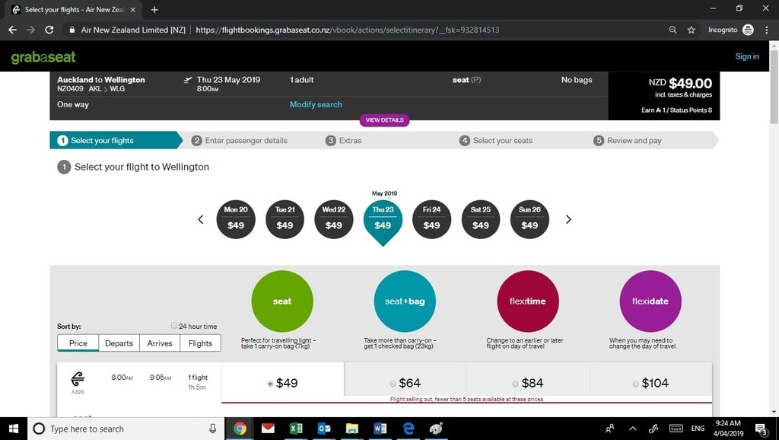This screenshot has height=440, width=779.
Task: Open Chrome from the taskbar
Action: tap(240, 429)
